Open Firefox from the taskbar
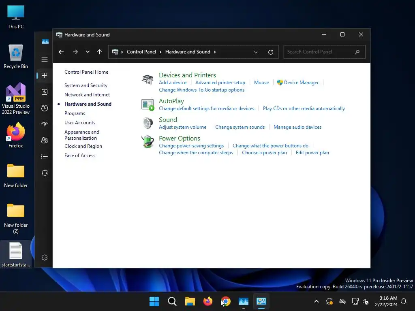Screen dimensions: 415x311 tap(208, 301)
